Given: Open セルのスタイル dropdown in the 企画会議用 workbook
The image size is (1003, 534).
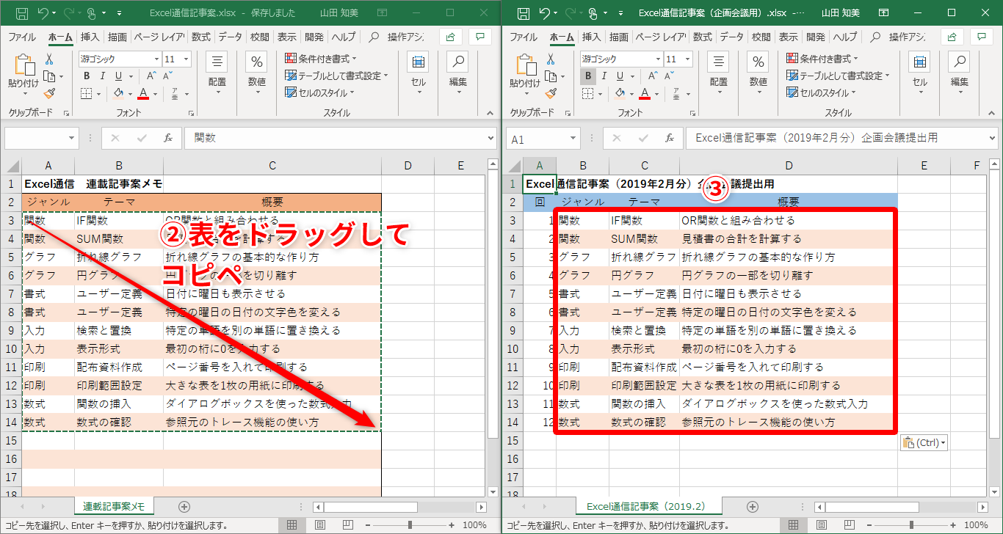Looking at the screenshot, I should coord(821,92).
